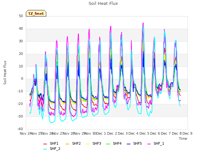Click the Dec 4 x-axis date label
207x155 pixels.
click(134, 133)
